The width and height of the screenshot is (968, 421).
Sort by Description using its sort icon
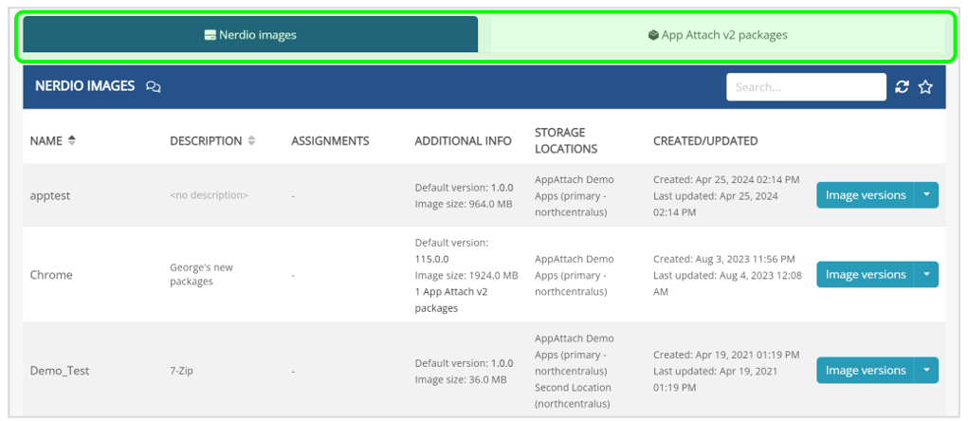pyautogui.click(x=251, y=140)
